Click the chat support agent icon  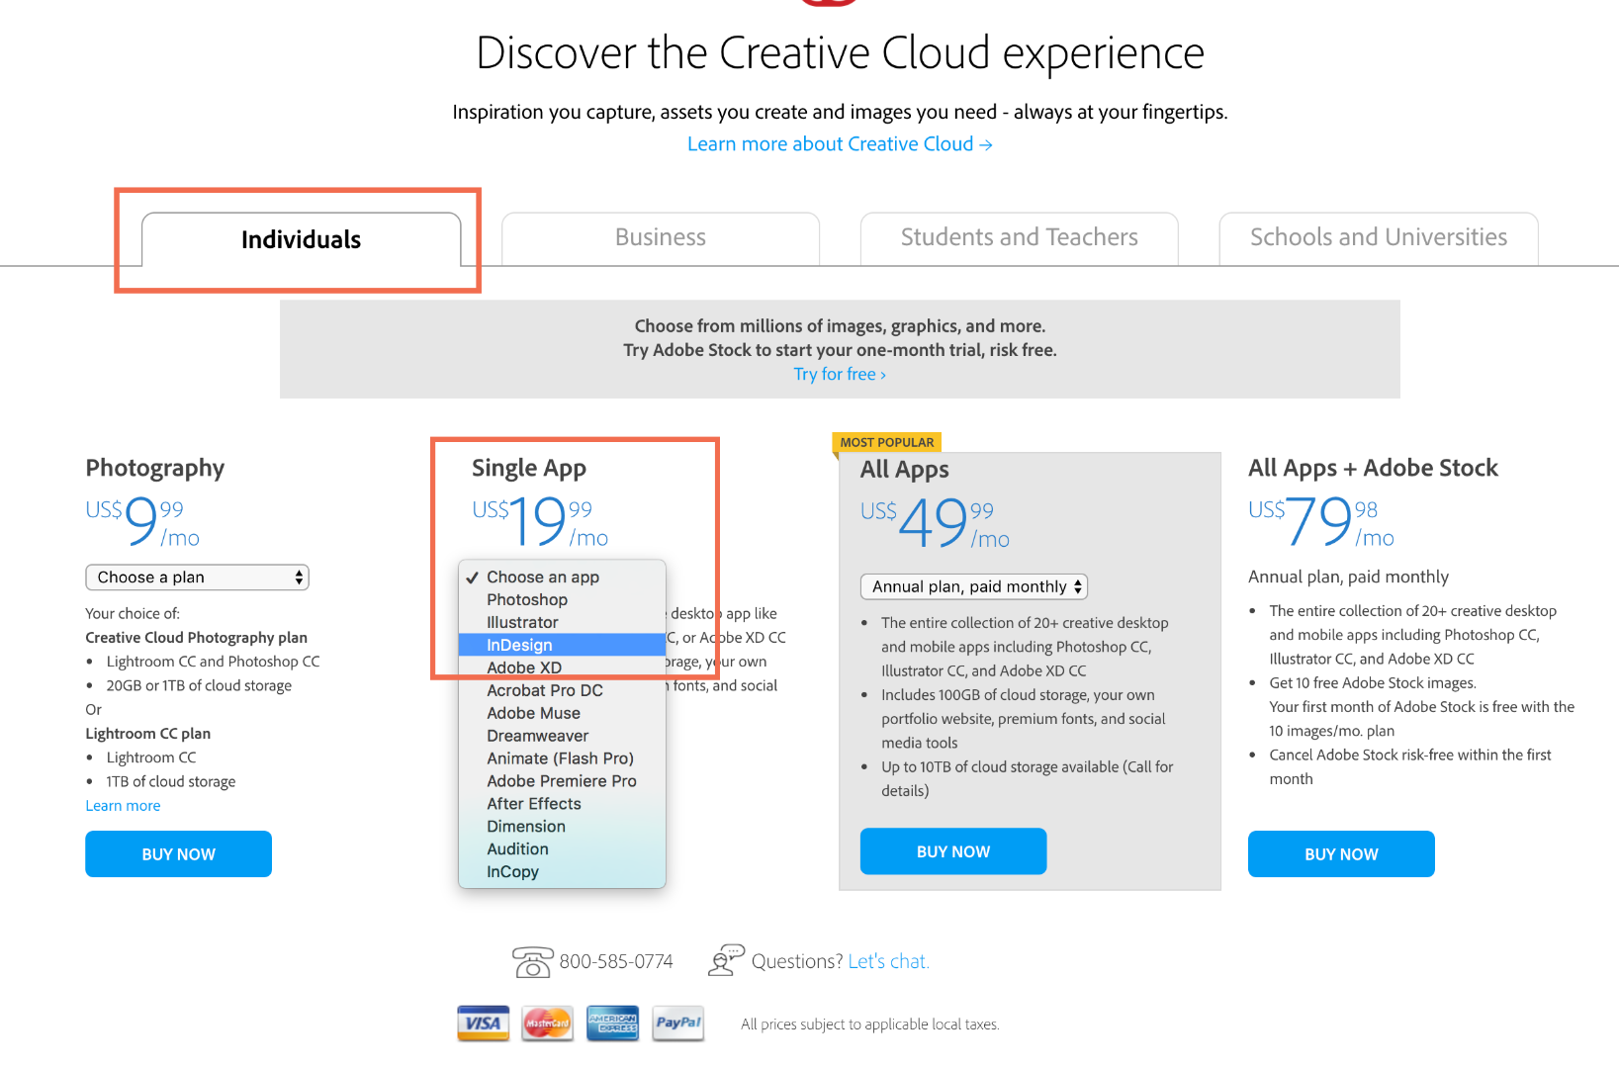pyautogui.click(x=726, y=960)
